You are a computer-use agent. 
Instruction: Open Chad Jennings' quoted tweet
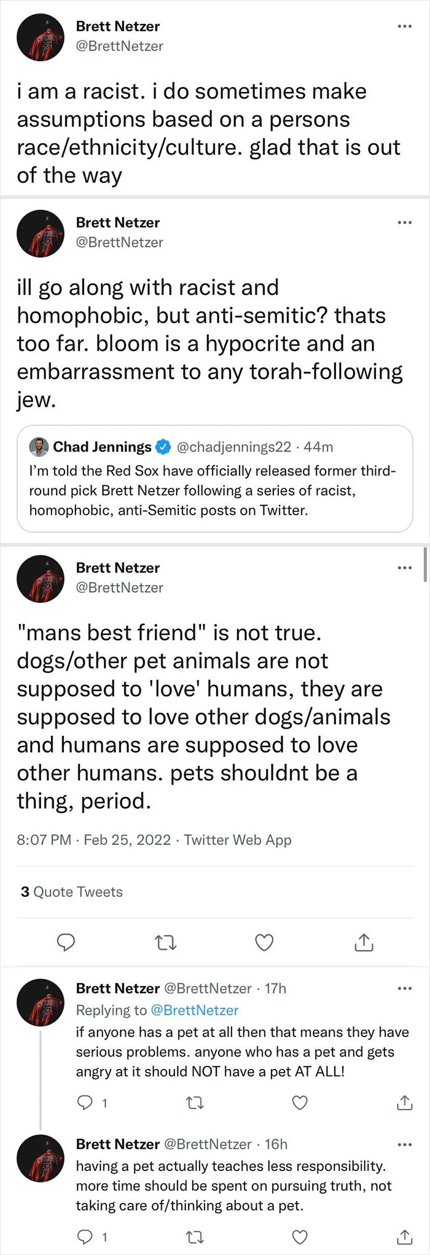point(215,485)
